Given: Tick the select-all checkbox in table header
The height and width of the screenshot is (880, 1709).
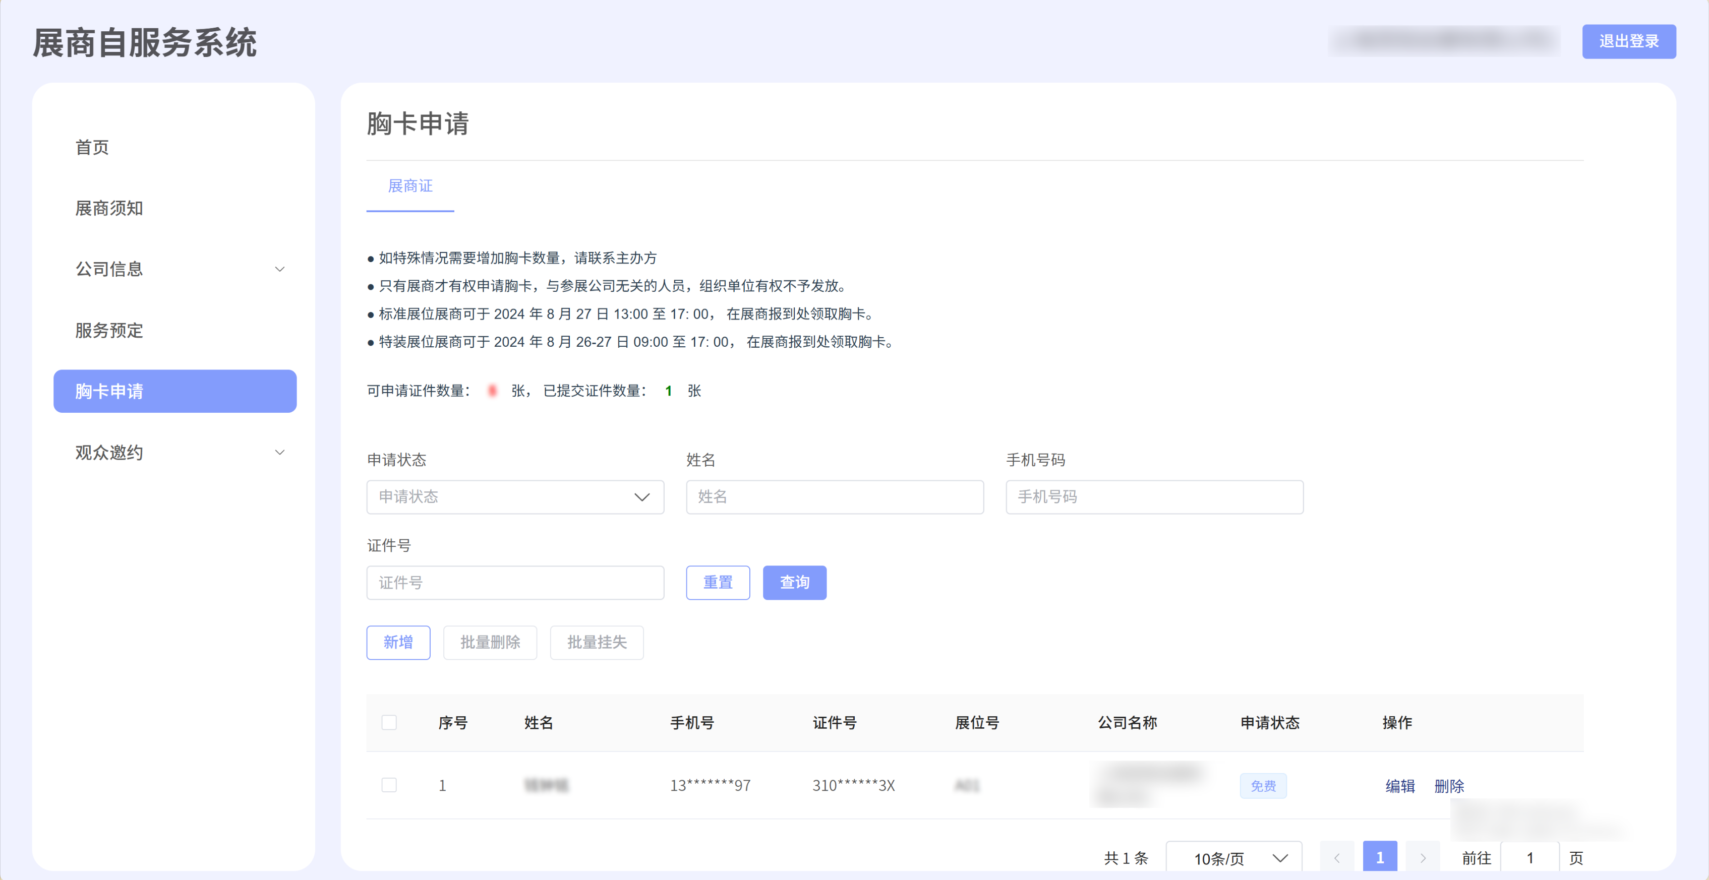Looking at the screenshot, I should tap(389, 722).
